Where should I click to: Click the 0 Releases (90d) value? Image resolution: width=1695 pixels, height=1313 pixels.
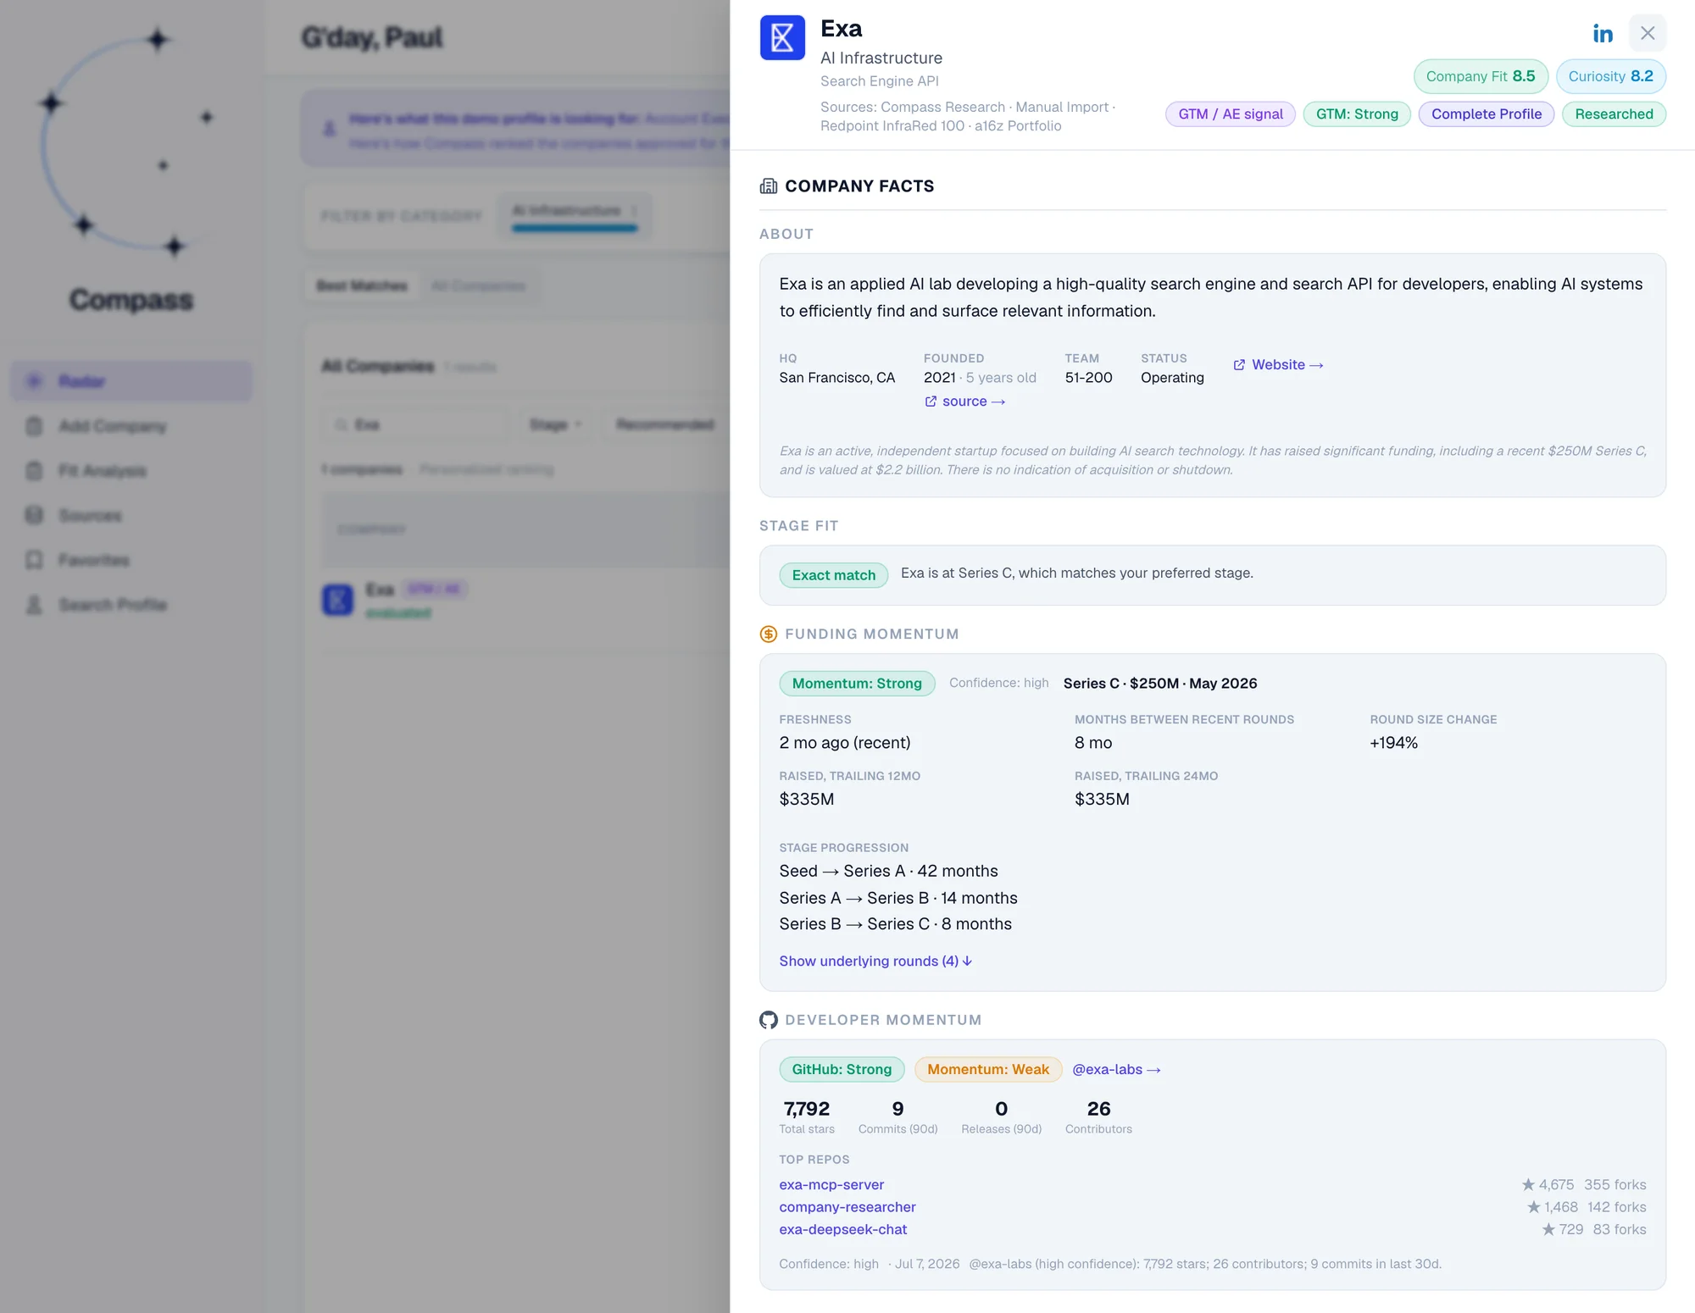(1001, 1109)
